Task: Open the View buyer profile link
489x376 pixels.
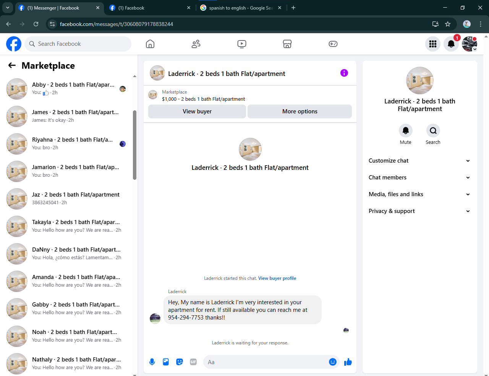Action: (277, 278)
